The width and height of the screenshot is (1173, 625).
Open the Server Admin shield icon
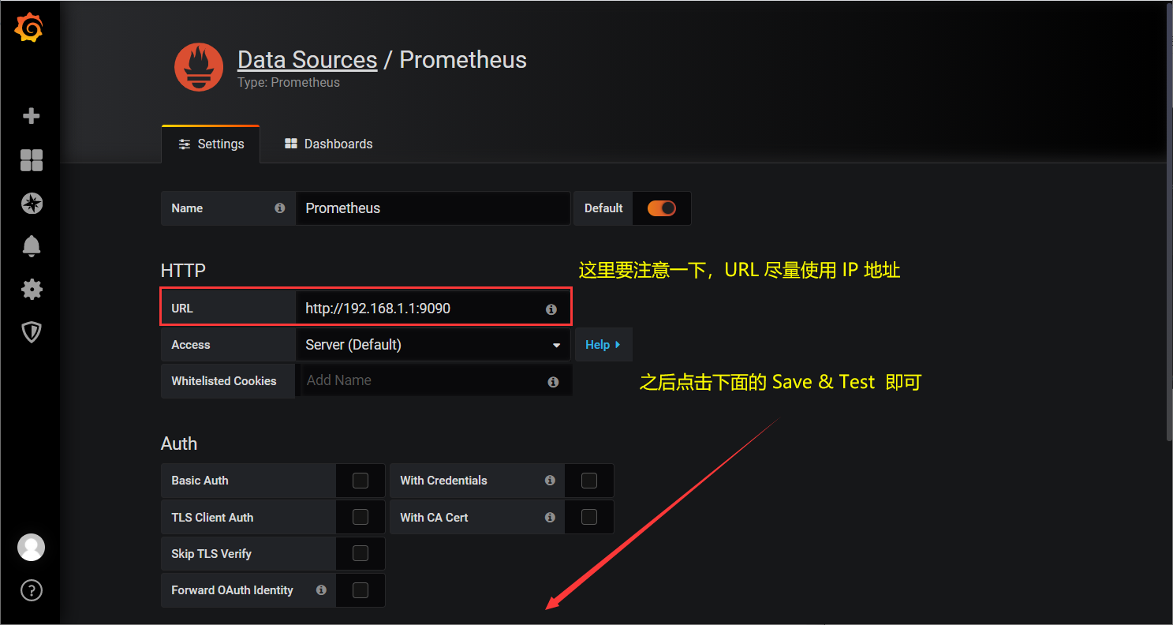[x=32, y=332]
